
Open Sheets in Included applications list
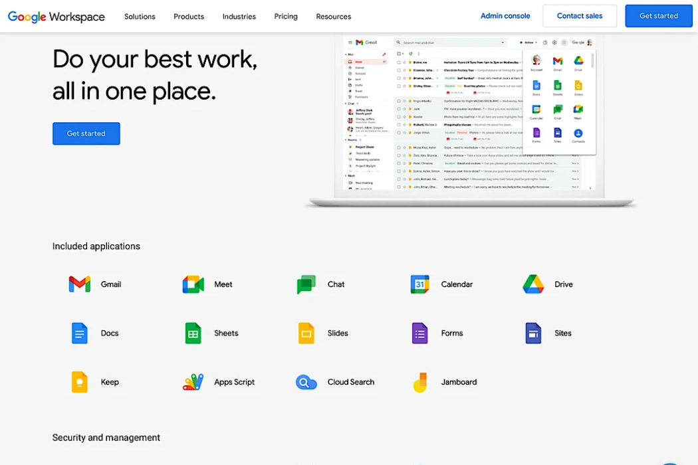point(211,333)
